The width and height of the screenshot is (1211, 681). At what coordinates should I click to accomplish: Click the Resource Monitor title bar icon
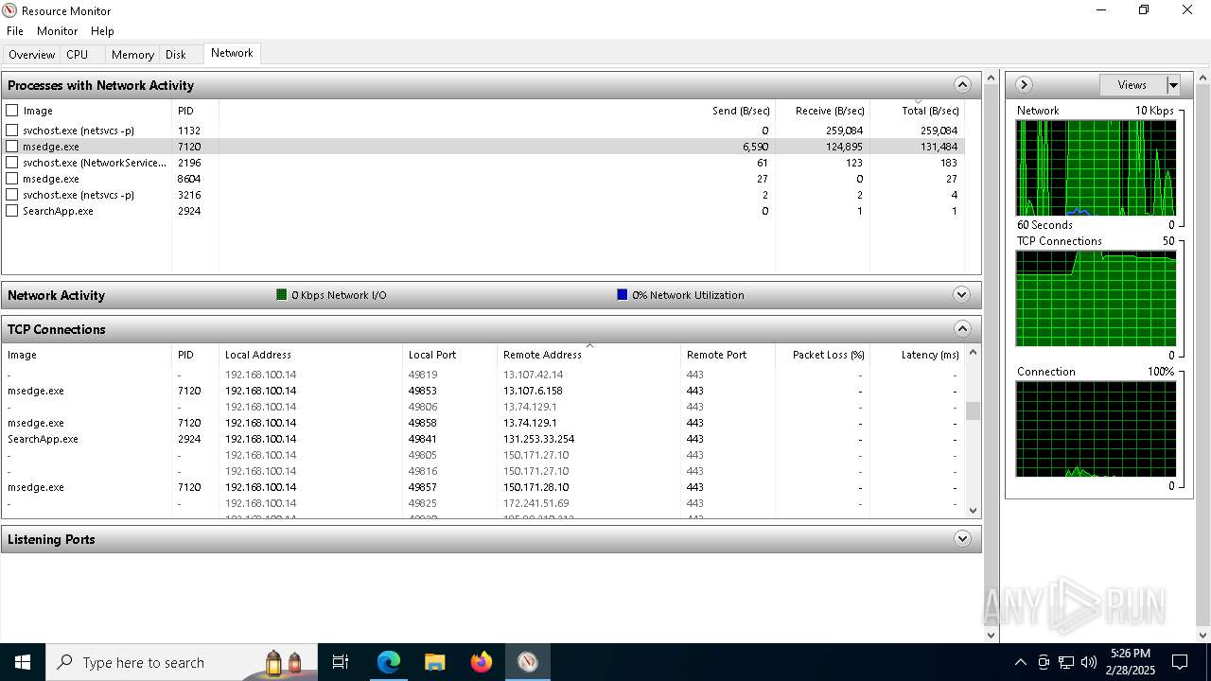(9, 10)
